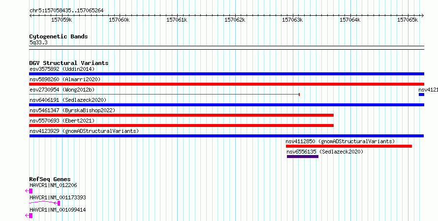
Task: Click the Cytogenetic Bands track title
Action: (x=59, y=36)
